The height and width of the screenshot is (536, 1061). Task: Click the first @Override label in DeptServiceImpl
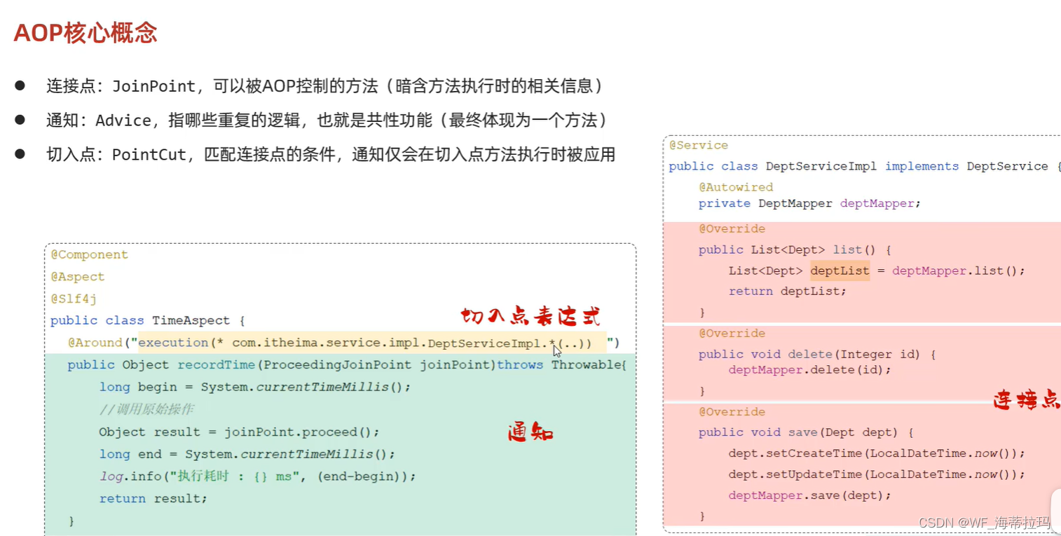pyautogui.click(x=732, y=228)
